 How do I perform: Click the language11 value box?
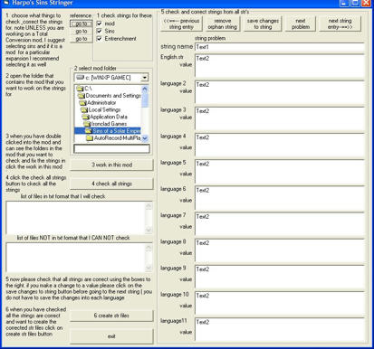280,329
